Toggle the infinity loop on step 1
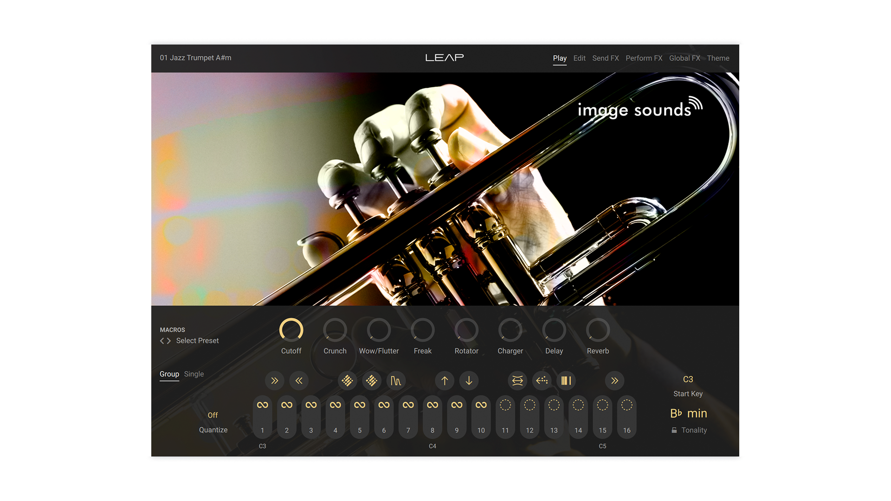Screen dimensions: 891x501 click(262, 404)
